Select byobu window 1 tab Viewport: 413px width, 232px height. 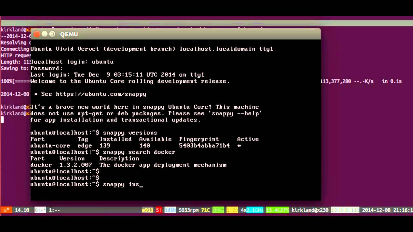pos(55,210)
